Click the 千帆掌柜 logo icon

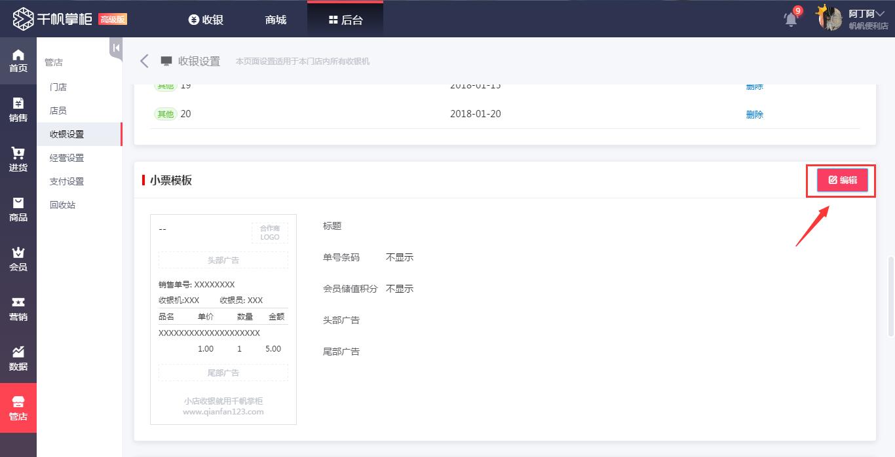click(x=24, y=18)
